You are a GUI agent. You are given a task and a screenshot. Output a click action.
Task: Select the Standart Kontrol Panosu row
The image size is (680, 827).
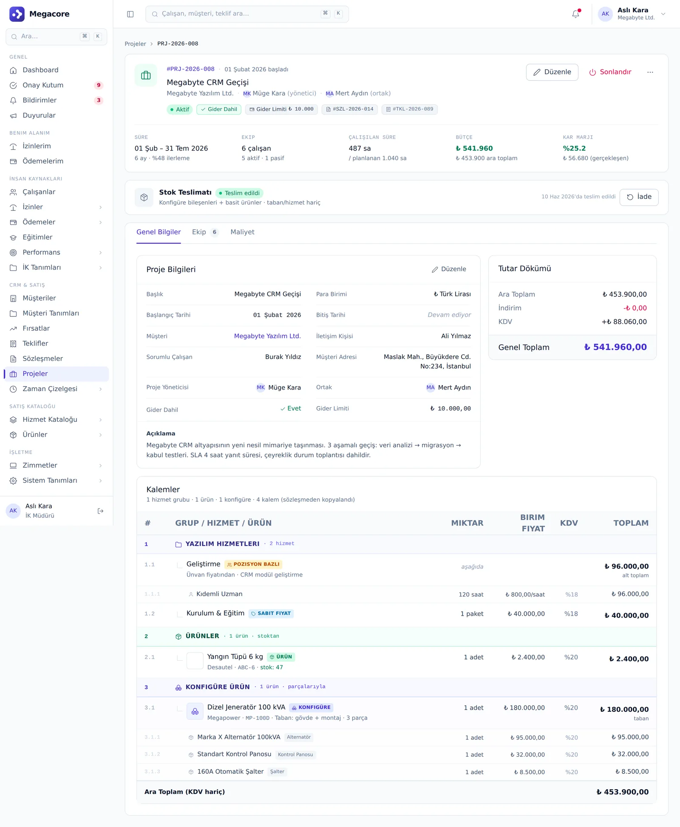point(397,755)
